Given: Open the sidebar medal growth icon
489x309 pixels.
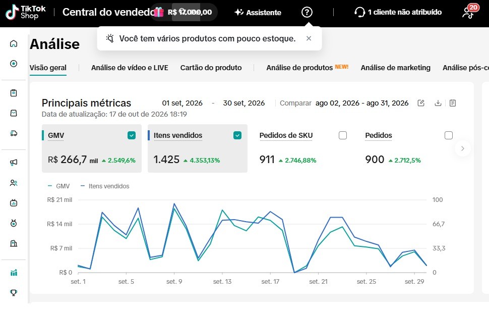Looking at the screenshot, I should point(14,223).
